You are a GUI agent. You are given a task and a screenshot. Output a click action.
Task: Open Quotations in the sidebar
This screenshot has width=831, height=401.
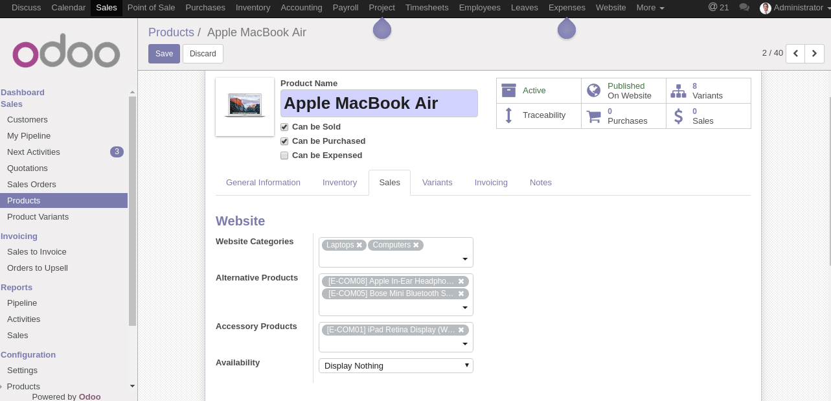pyautogui.click(x=27, y=168)
